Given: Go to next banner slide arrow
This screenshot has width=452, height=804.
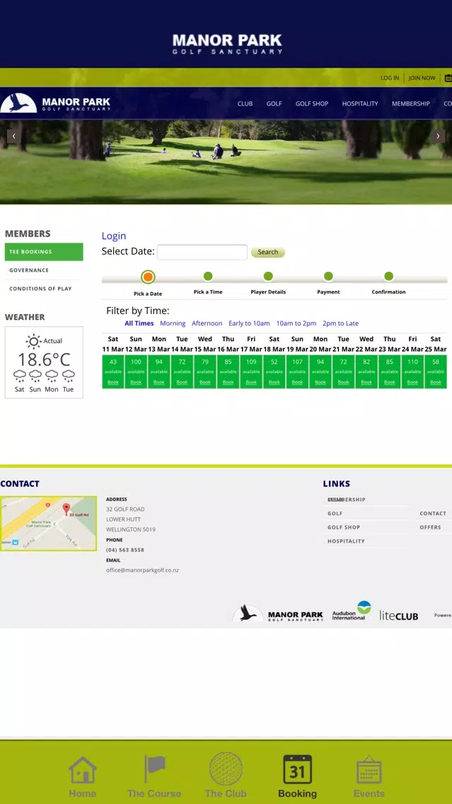Looking at the screenshot, I should pos(438,136).
